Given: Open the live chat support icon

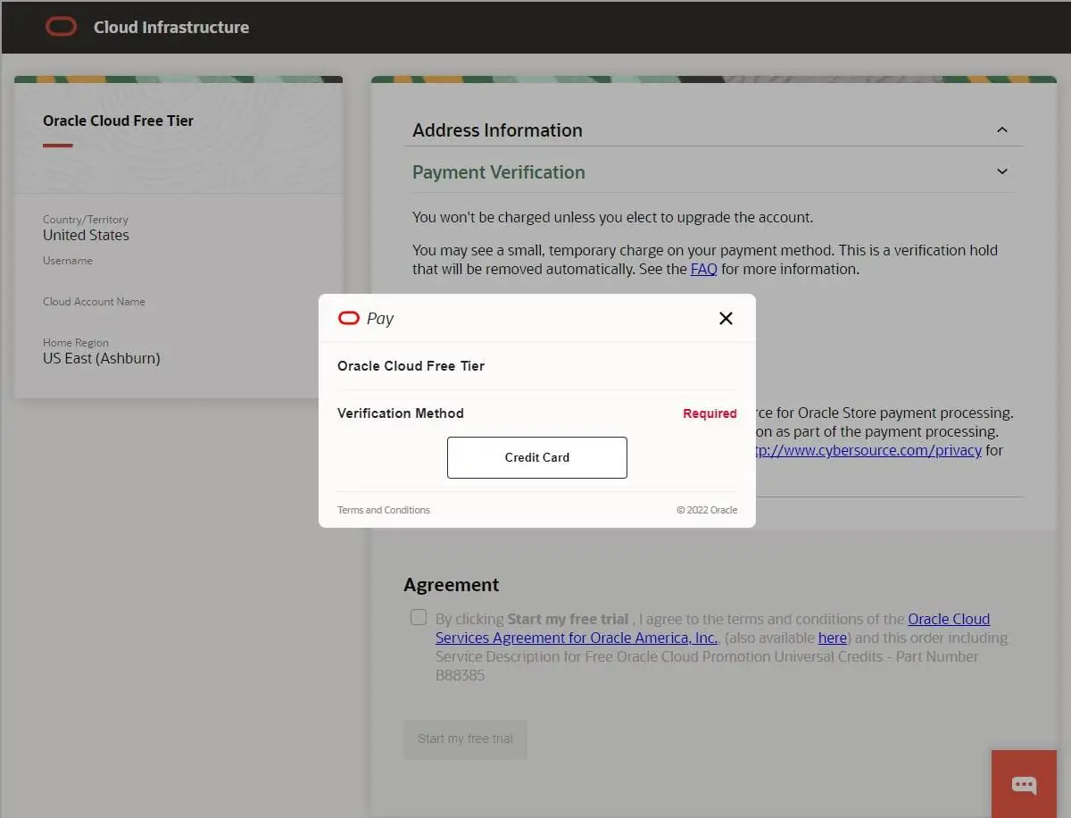Looking at the screenshot, I should (1024, 785).
